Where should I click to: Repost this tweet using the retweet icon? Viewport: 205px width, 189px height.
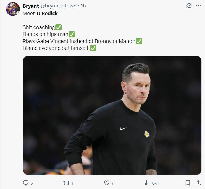click(66, 183)
